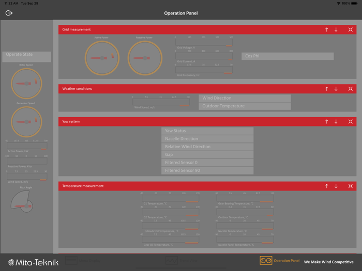
Task: Tap the Outdoor Temperature bar gauge
Action: tap(245, 212)
